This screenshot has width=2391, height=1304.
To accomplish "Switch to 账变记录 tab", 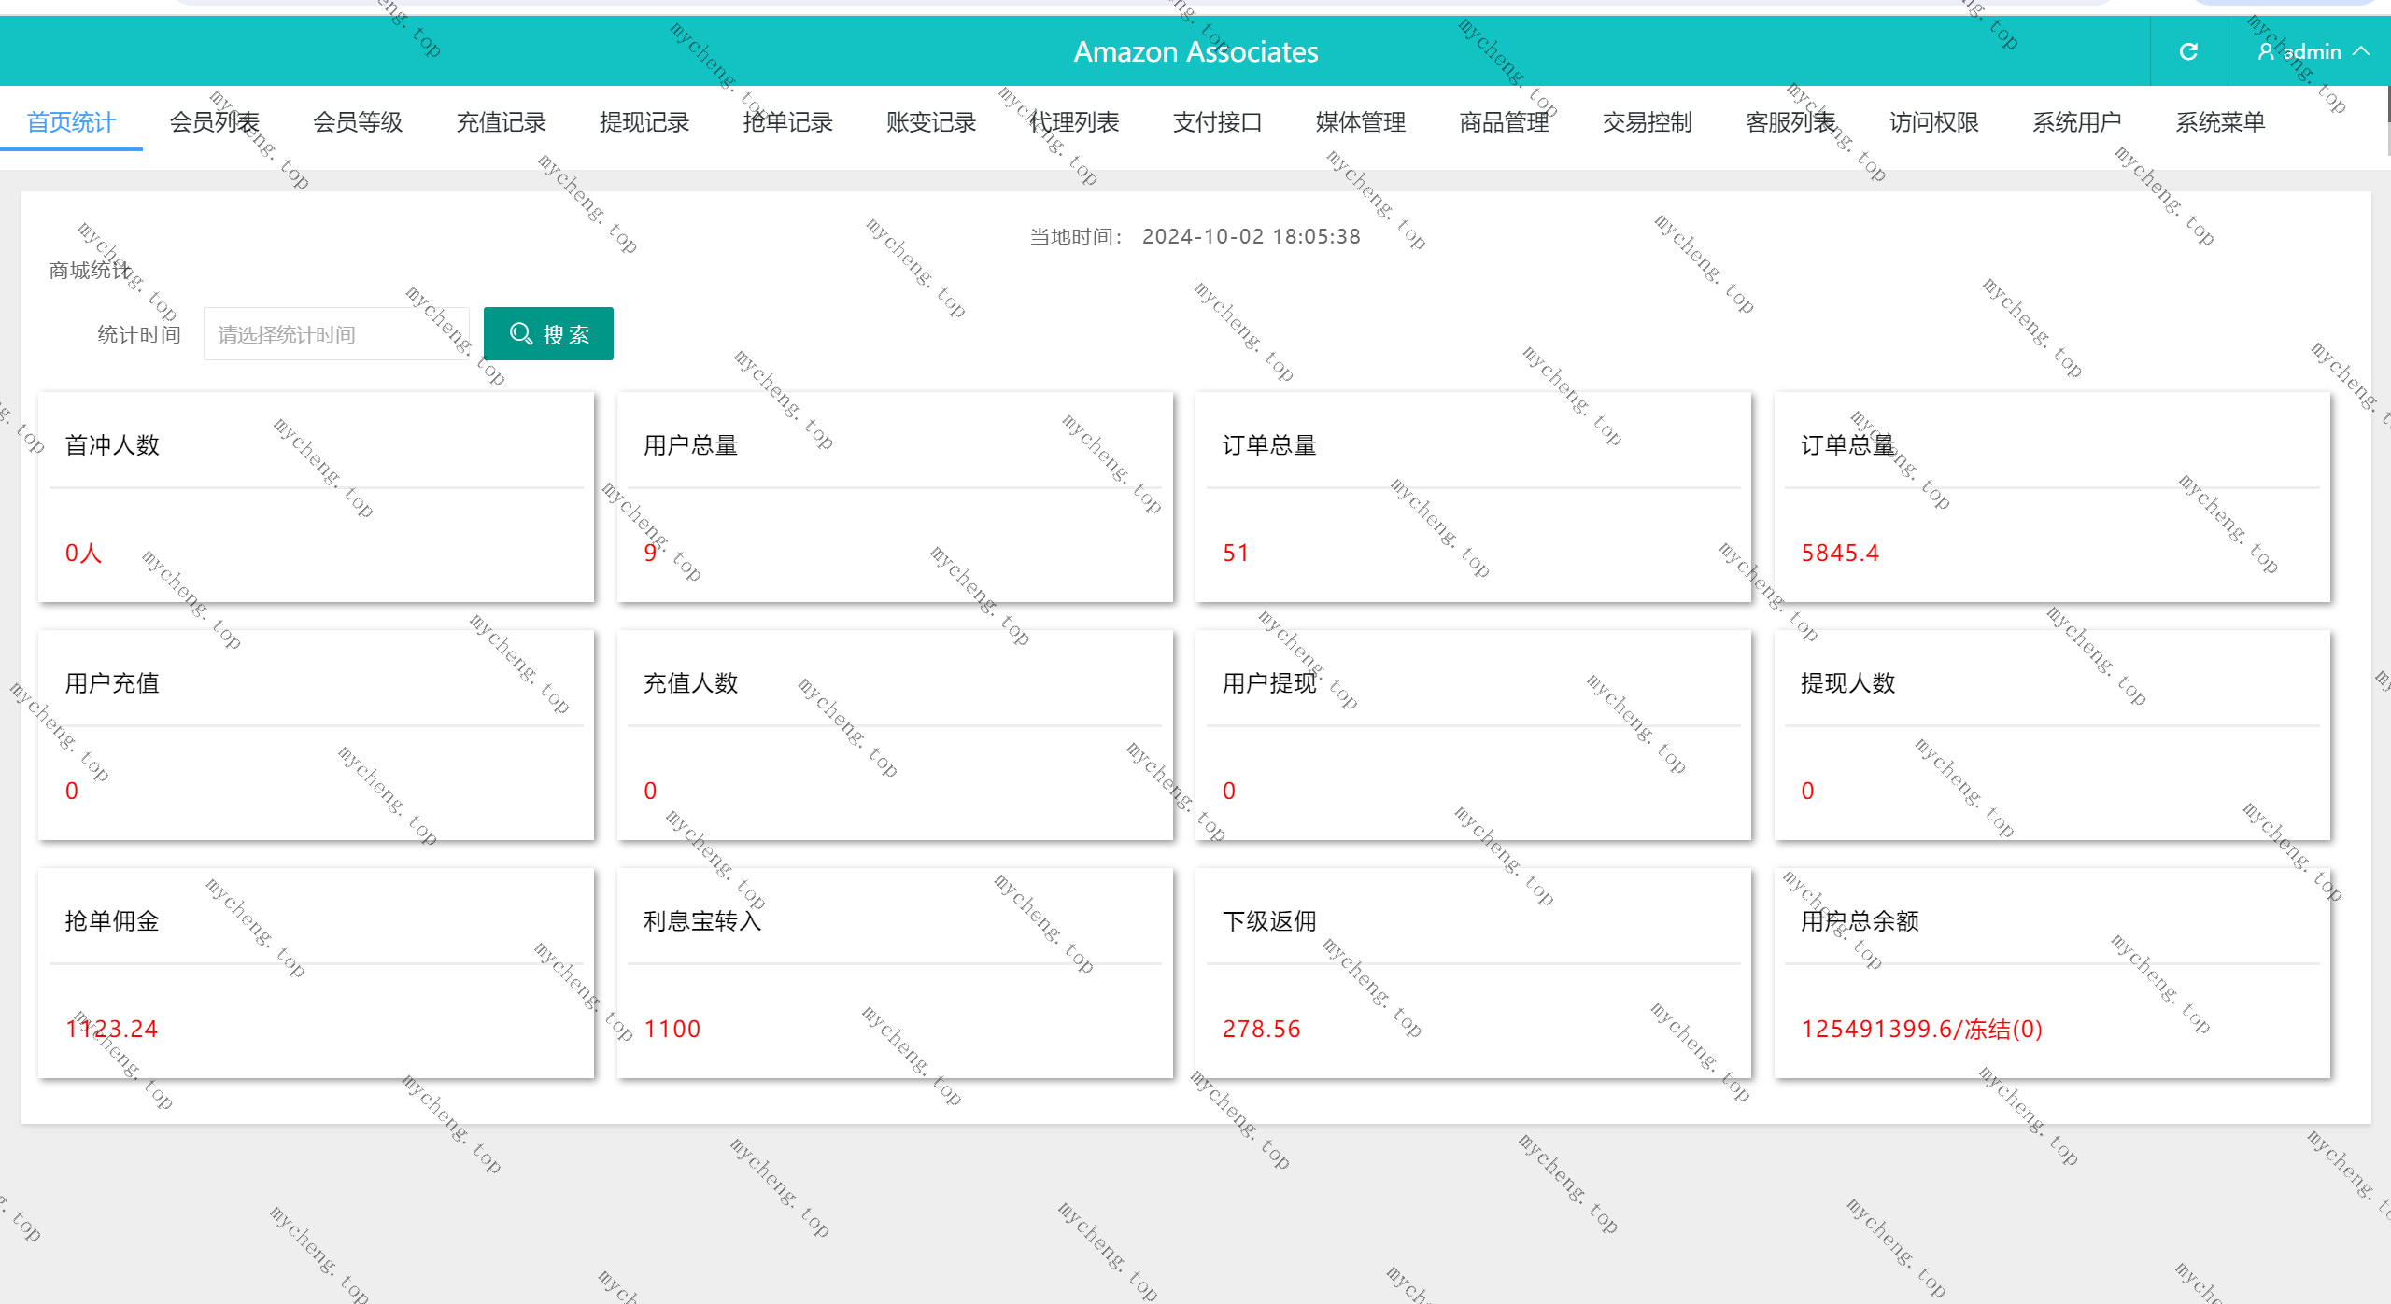I will click(931, 122).
